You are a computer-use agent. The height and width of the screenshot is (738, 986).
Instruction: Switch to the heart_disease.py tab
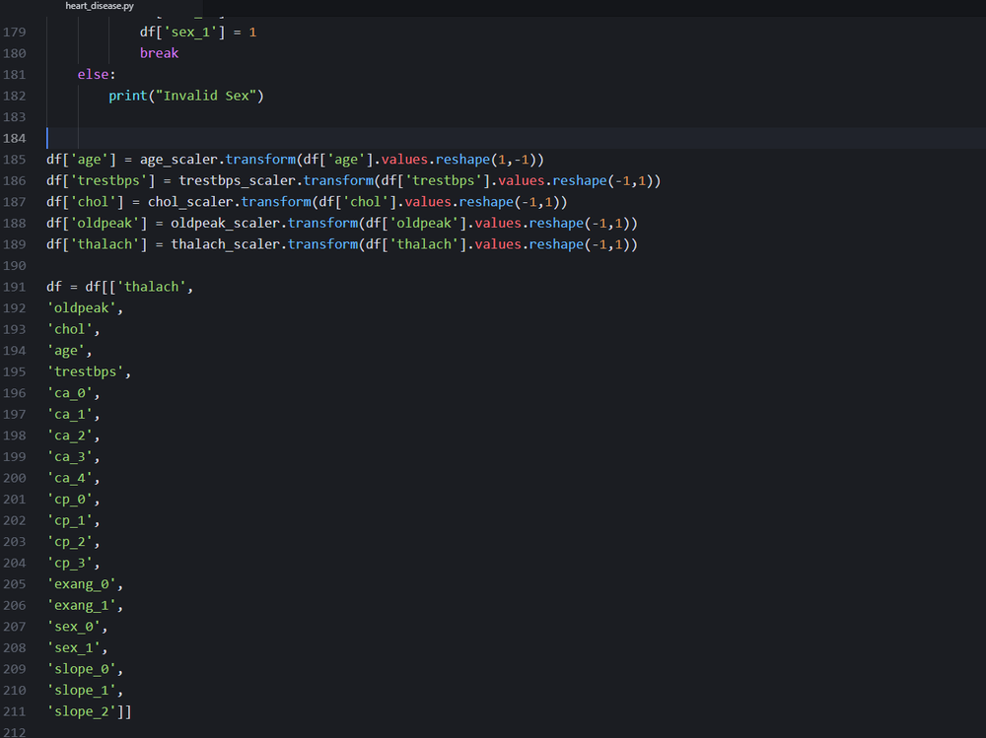(100, 6)
